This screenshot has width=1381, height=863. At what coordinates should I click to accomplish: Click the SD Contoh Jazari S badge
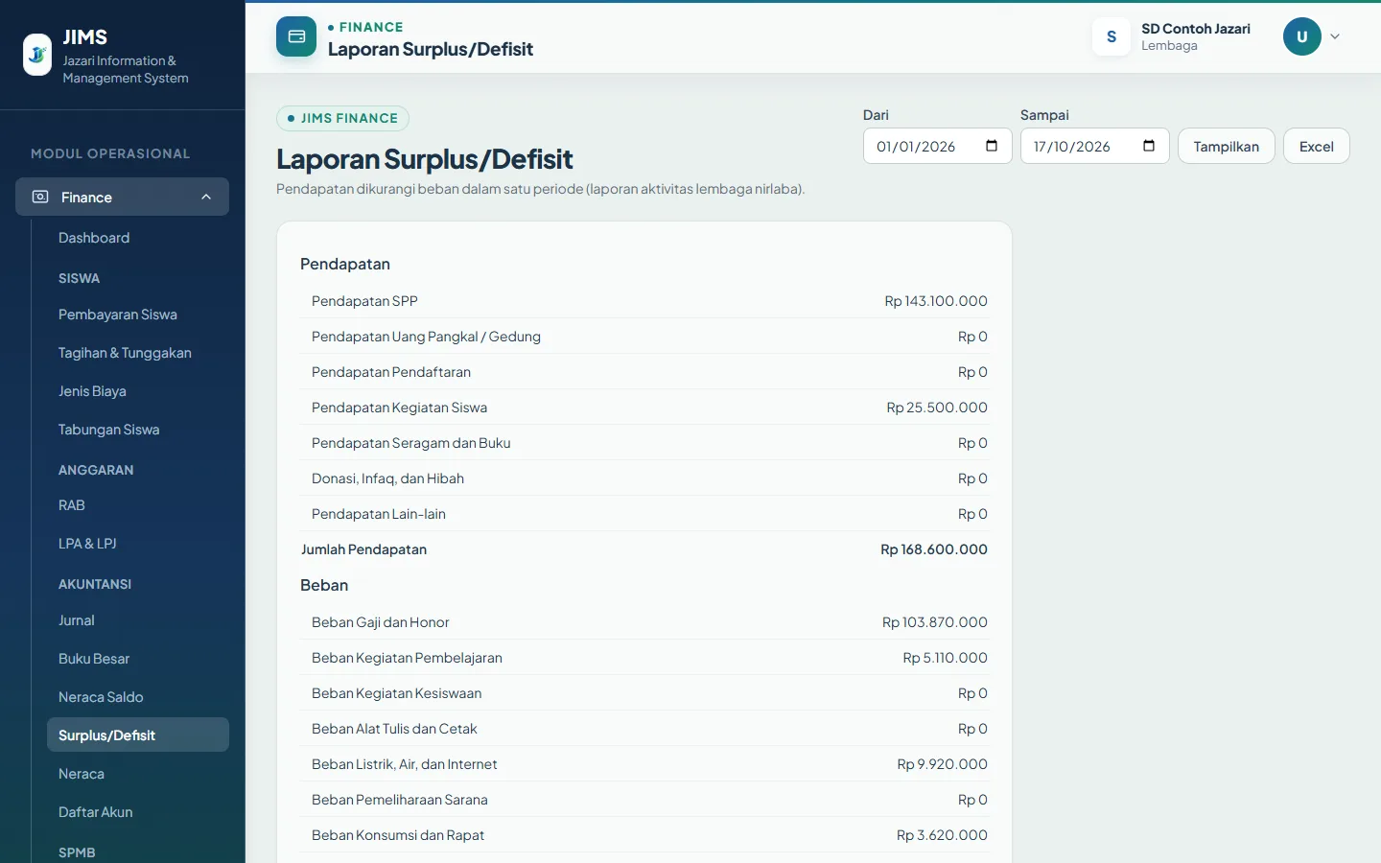[1112, 37]
